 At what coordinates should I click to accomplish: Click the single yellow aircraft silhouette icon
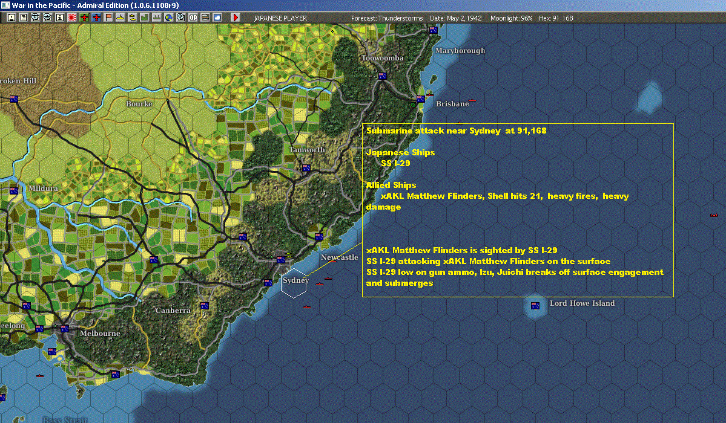click(120, 18)
